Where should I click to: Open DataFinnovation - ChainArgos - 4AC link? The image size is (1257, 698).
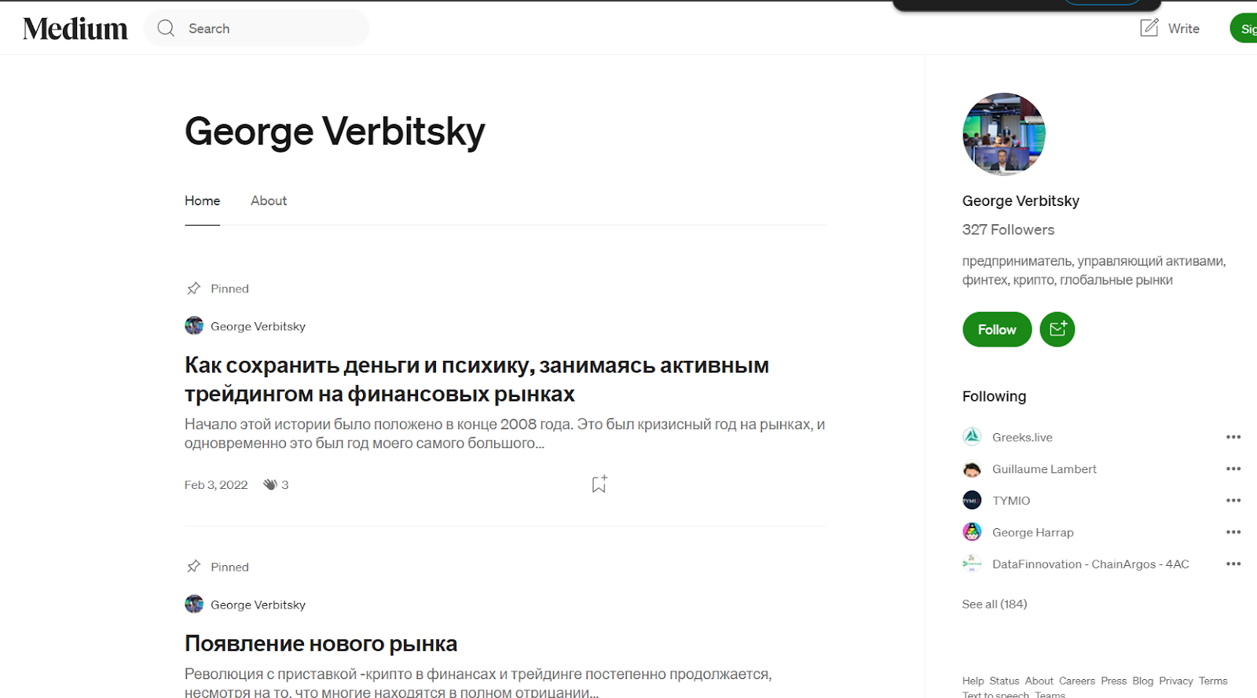click(1090, 564)
